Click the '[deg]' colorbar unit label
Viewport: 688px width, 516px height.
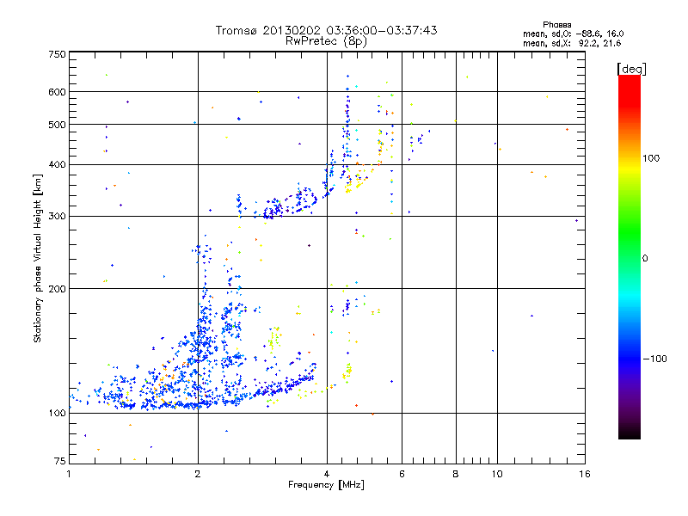click(631, 69)
